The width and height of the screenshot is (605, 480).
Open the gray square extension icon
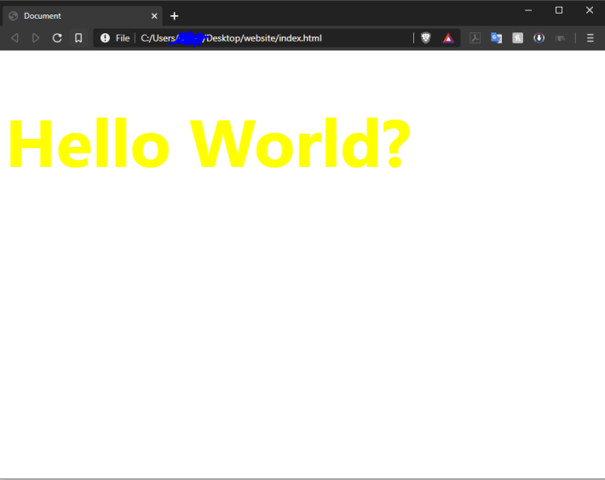click(x=517, y=37)
